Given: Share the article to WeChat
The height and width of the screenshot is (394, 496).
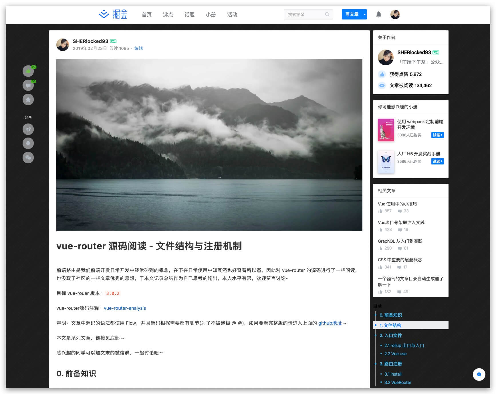Looking at the screenshot, I should click(28, 158).
